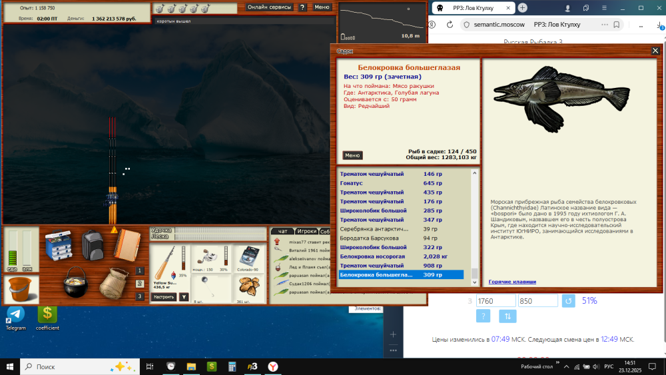Click the Леска tension bar
The width and height of the screenshot is (666, 375).
(220, 236)
